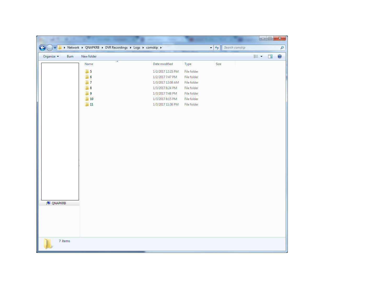Screen dimensions: 391x302
Task: Click the refresh button beside address bar
Action: pyautogui.click(x=217, y=48)
